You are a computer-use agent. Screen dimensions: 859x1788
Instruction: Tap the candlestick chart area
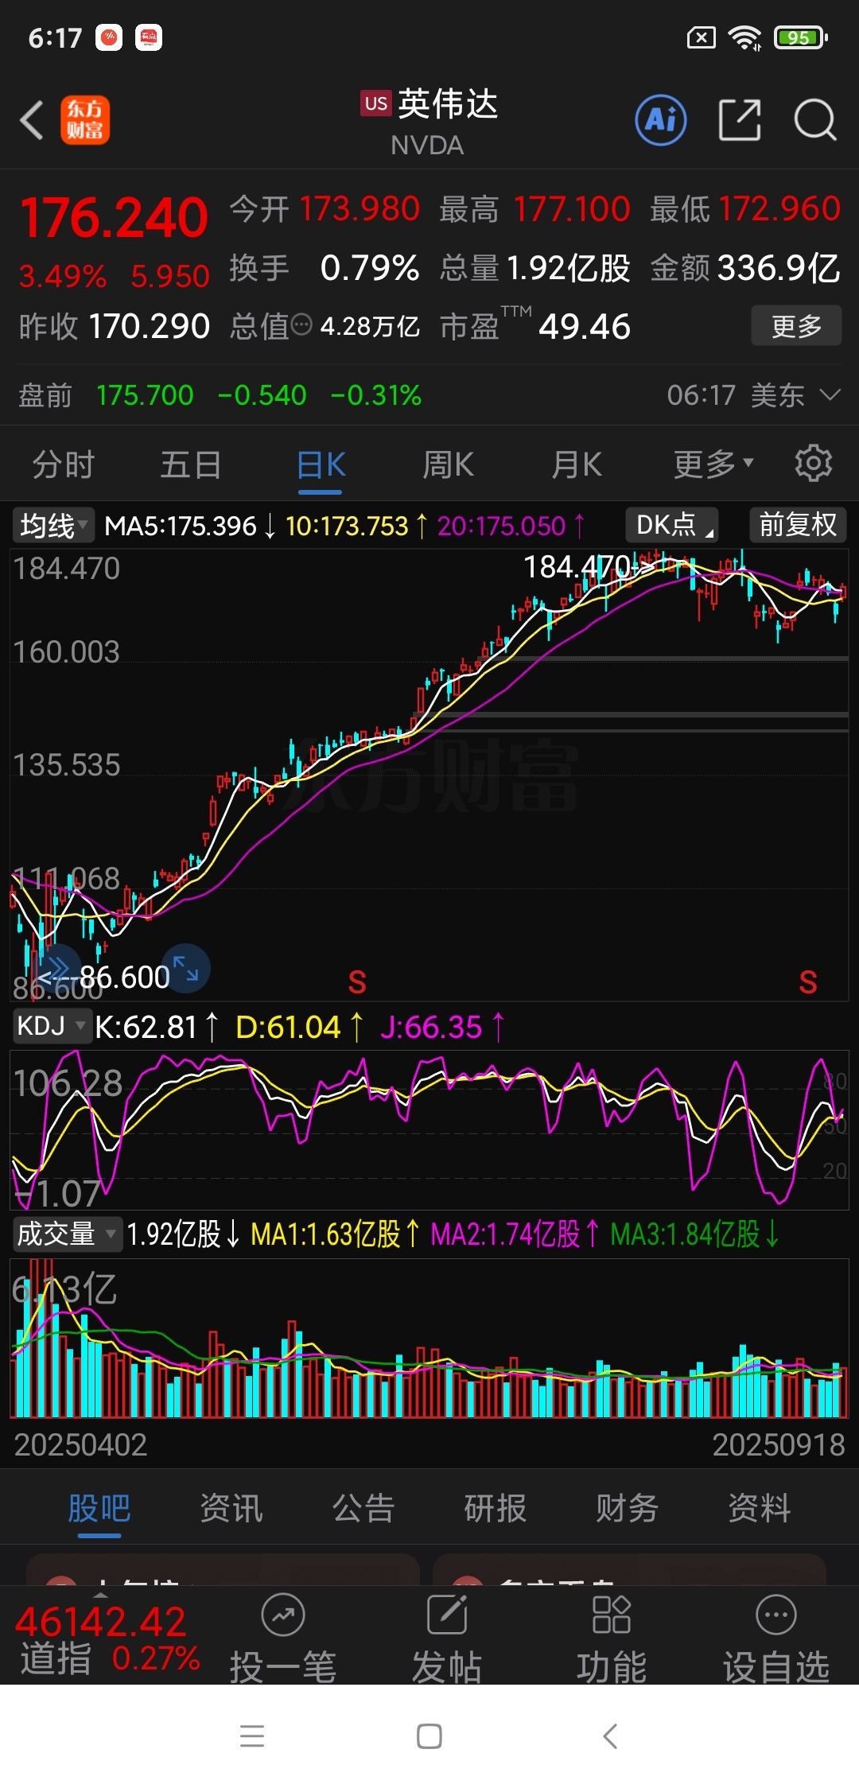click(429, 775)
